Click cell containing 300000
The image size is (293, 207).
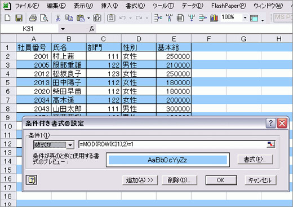click(x=174, y=109)
